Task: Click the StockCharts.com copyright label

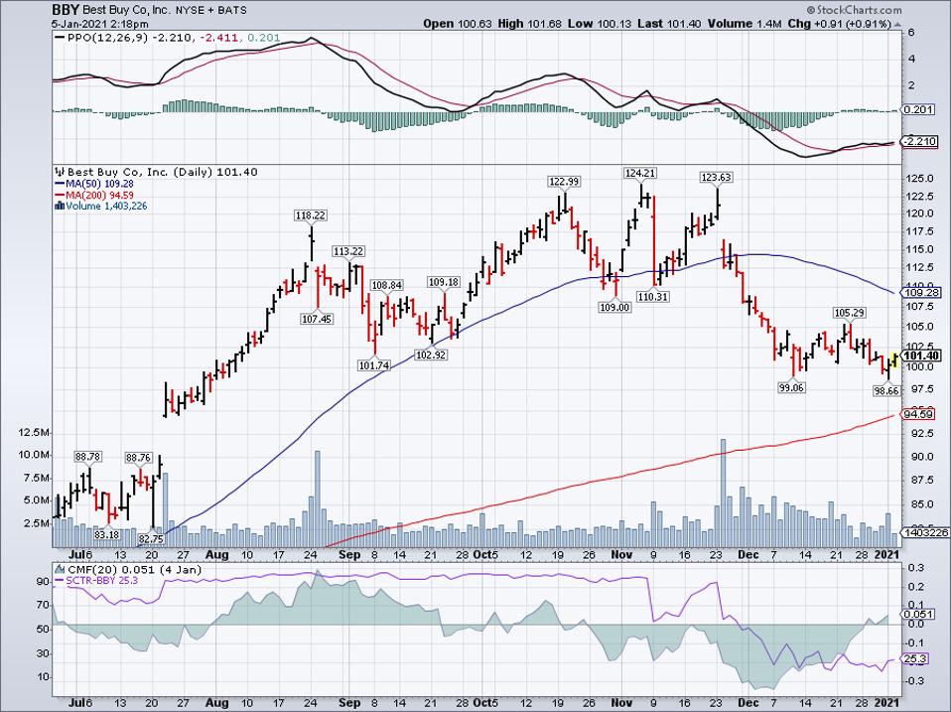Action: (x=854, y=10)
